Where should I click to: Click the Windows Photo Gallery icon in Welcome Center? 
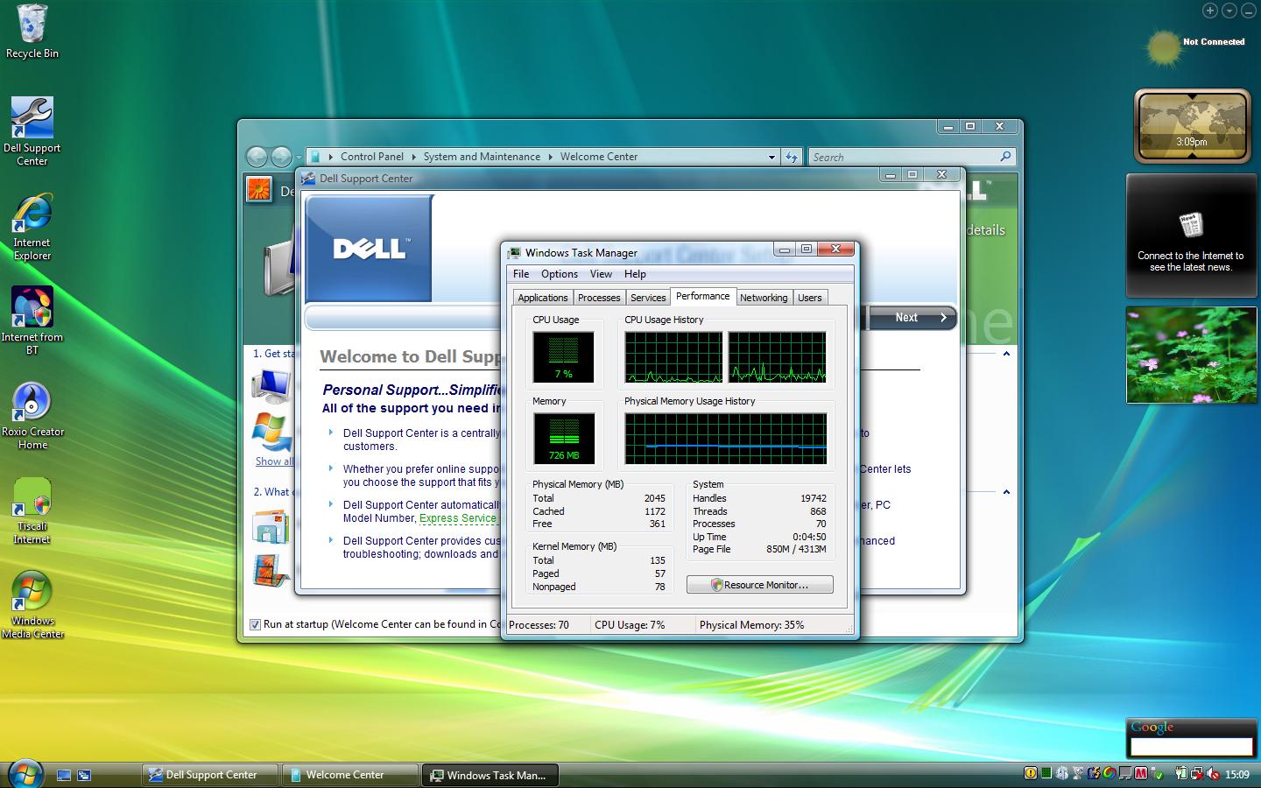(270, 526)
